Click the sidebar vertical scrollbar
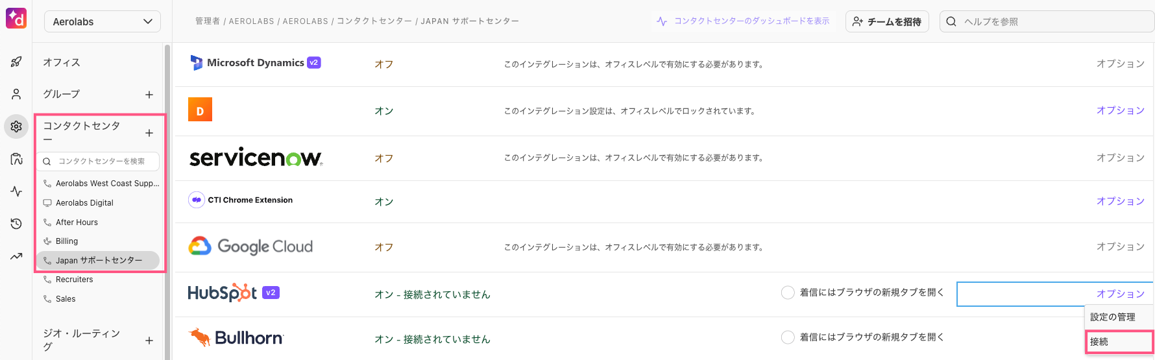The image size is (1155, 360). coord(167,201)
